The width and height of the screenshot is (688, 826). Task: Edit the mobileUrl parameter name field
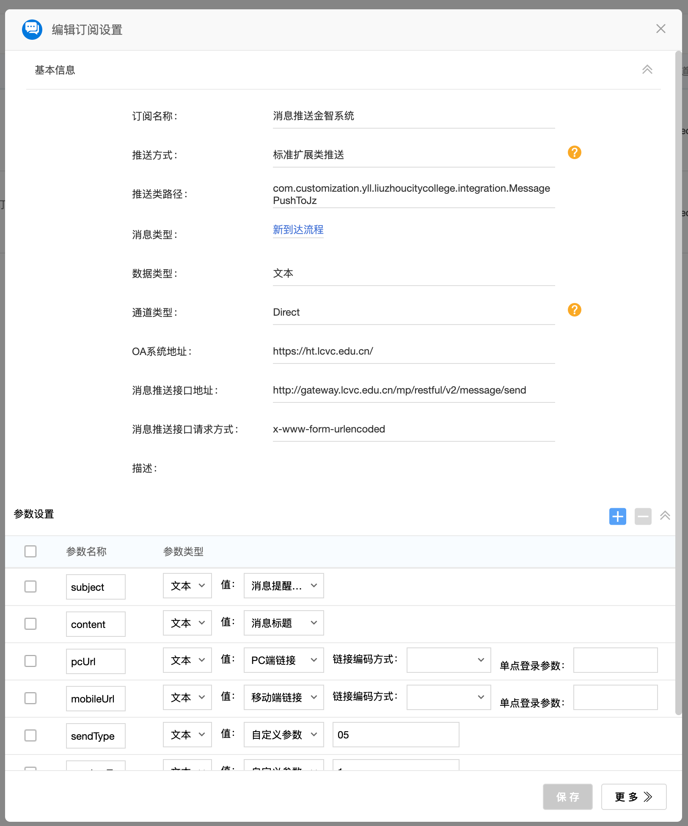tap(96, 699)
